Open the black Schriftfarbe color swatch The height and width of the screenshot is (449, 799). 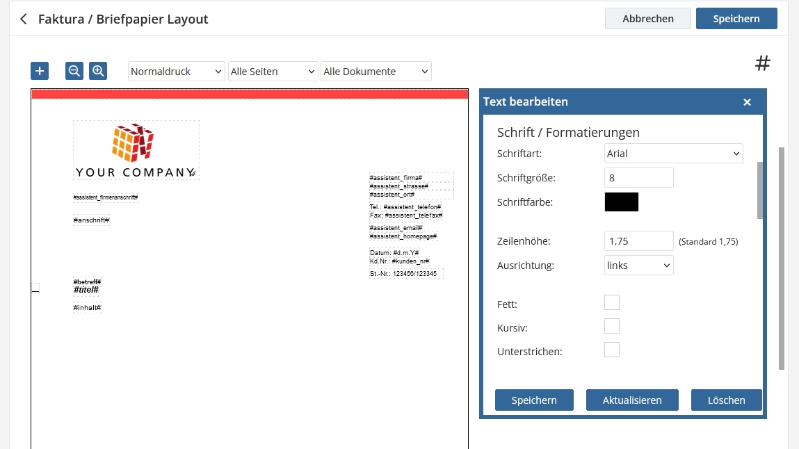click(621, 202)
